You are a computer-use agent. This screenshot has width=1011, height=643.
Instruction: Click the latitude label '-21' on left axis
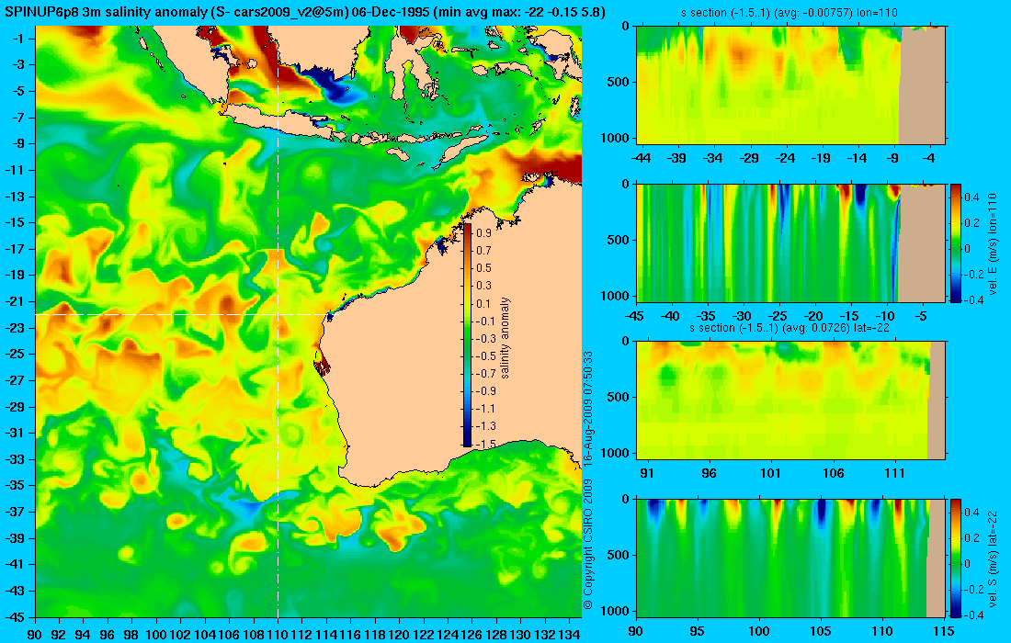(17, 301)
